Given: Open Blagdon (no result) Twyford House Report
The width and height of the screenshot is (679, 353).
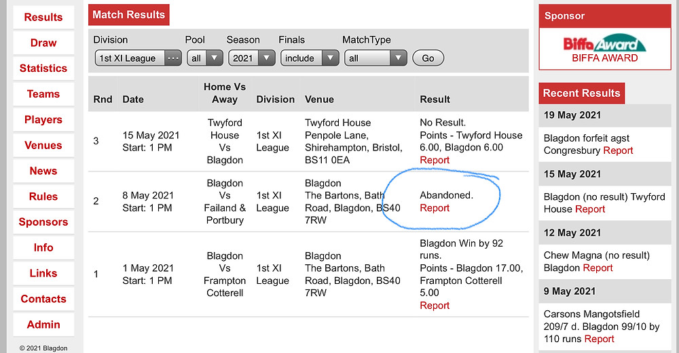Looking at the screenshot, I should click(590, 209).
